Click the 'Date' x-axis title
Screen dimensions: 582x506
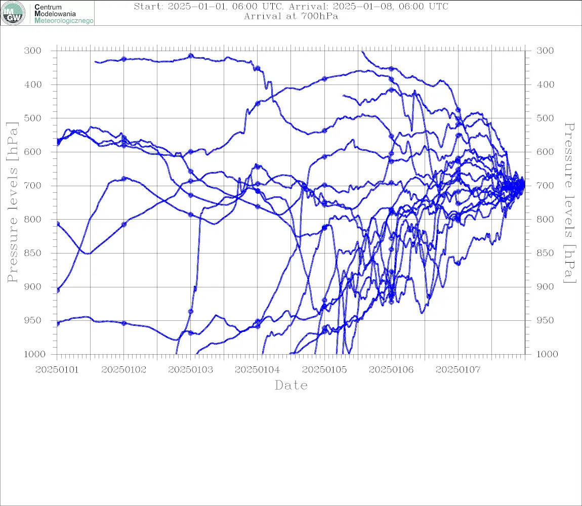(x=291, y=385)
